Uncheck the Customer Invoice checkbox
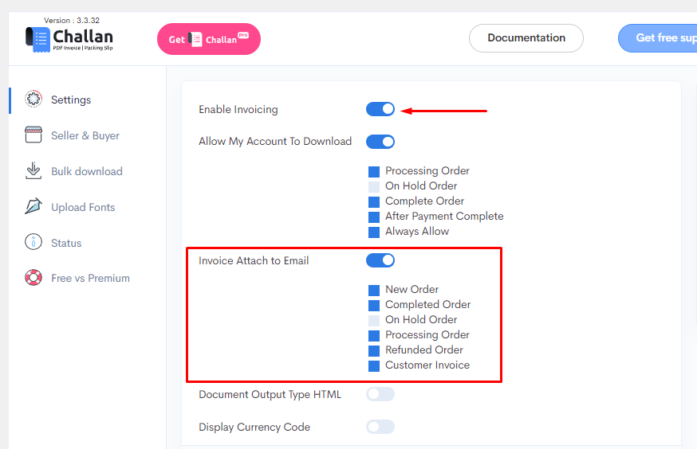The width and height of the screenshot is (697, 449). tap(374, 365)
